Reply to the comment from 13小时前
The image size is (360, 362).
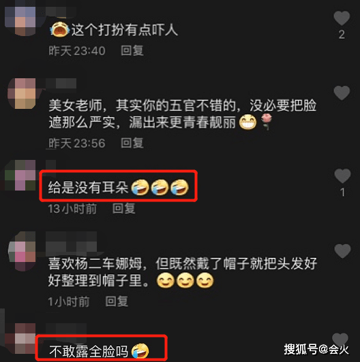coord(124,209)
